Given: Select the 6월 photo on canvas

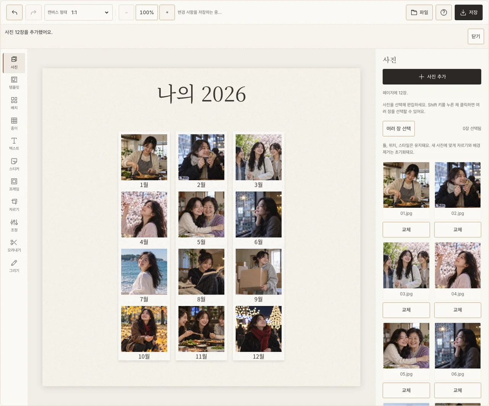Looking at the screenshot, I should (x=259, y=214).
